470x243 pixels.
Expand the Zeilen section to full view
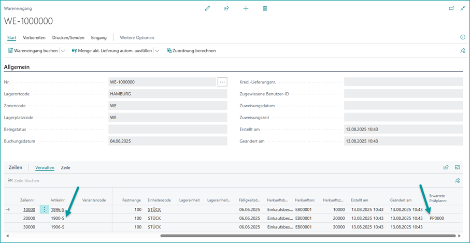(458, 167)
